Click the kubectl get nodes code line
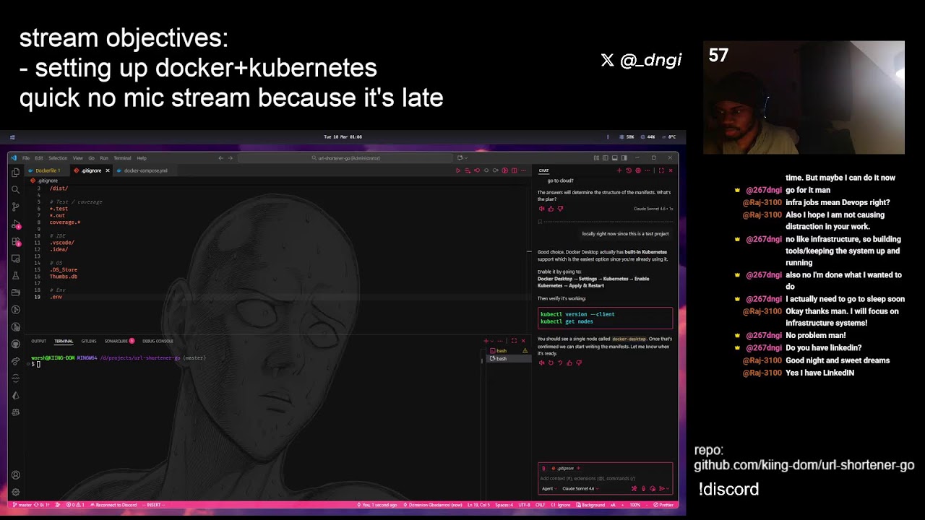The width and height of the screenshot is (925, 520). coord(567,321)
